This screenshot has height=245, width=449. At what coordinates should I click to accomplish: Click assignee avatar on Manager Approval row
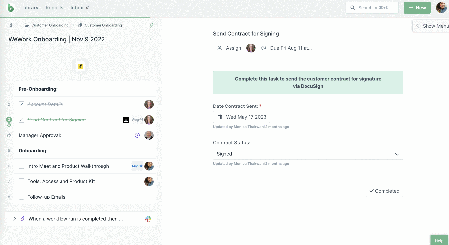(149, 135)
